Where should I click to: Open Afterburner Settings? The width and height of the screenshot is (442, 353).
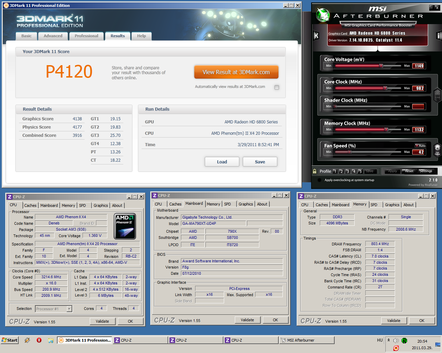(426, 171)
